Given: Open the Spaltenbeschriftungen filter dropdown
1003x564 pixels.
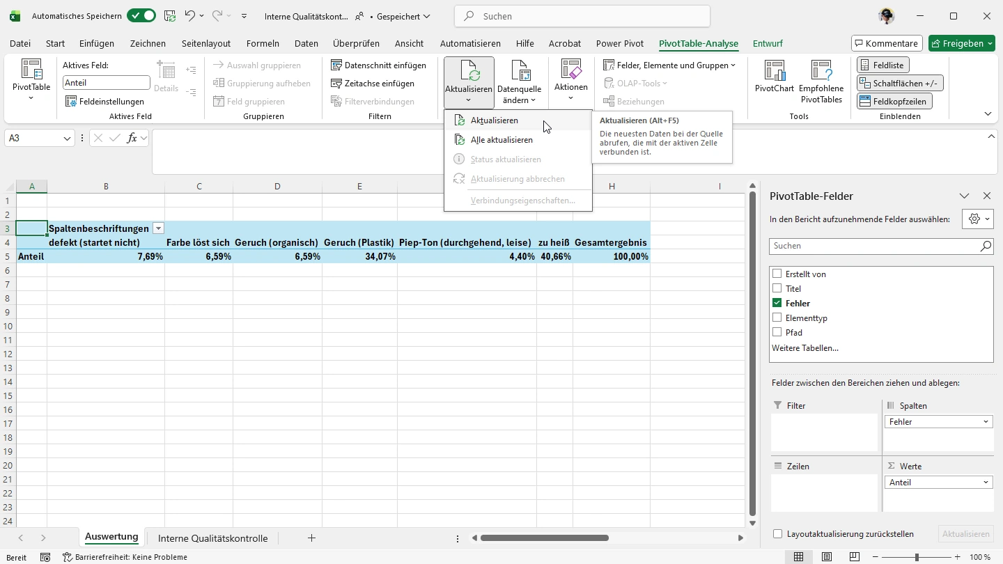Looking at the screenshot, I should (x=158, y=228).
